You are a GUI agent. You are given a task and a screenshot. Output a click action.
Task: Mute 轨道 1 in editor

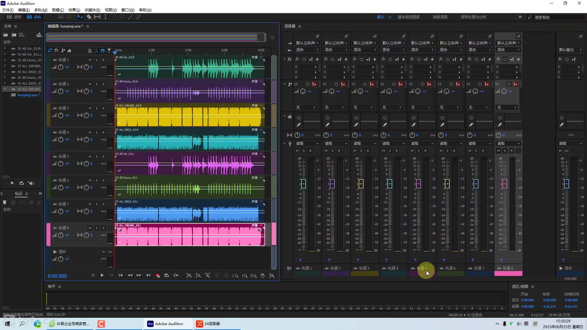90,60
